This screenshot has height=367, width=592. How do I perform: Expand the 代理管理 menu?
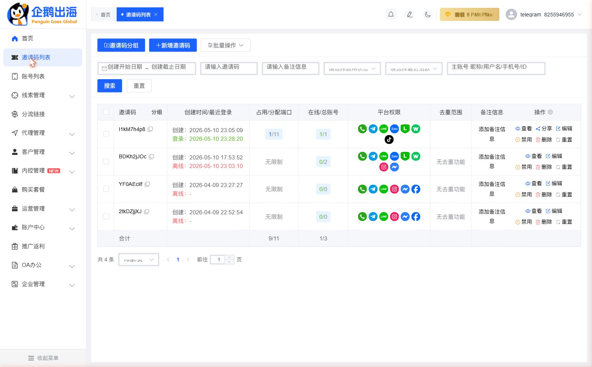tap(43, 133)
